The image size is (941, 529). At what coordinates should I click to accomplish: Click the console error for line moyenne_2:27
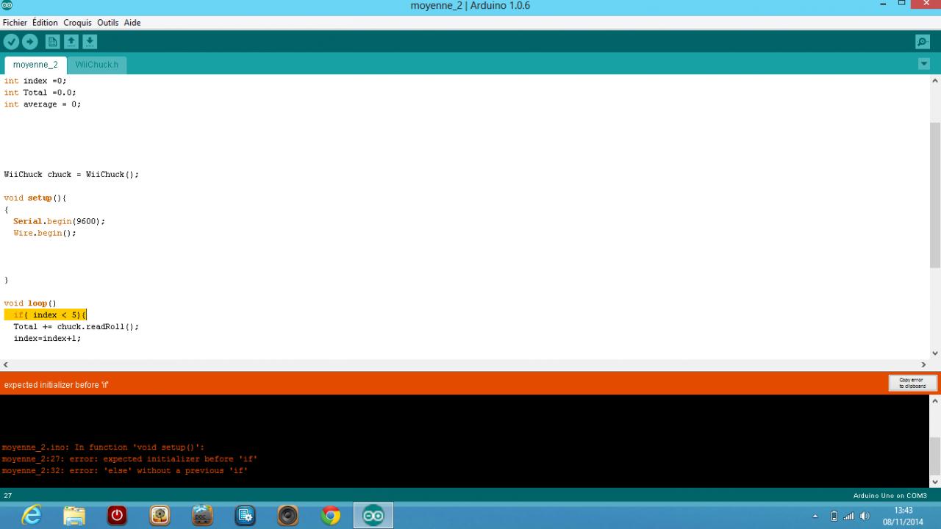pos(129,459)
